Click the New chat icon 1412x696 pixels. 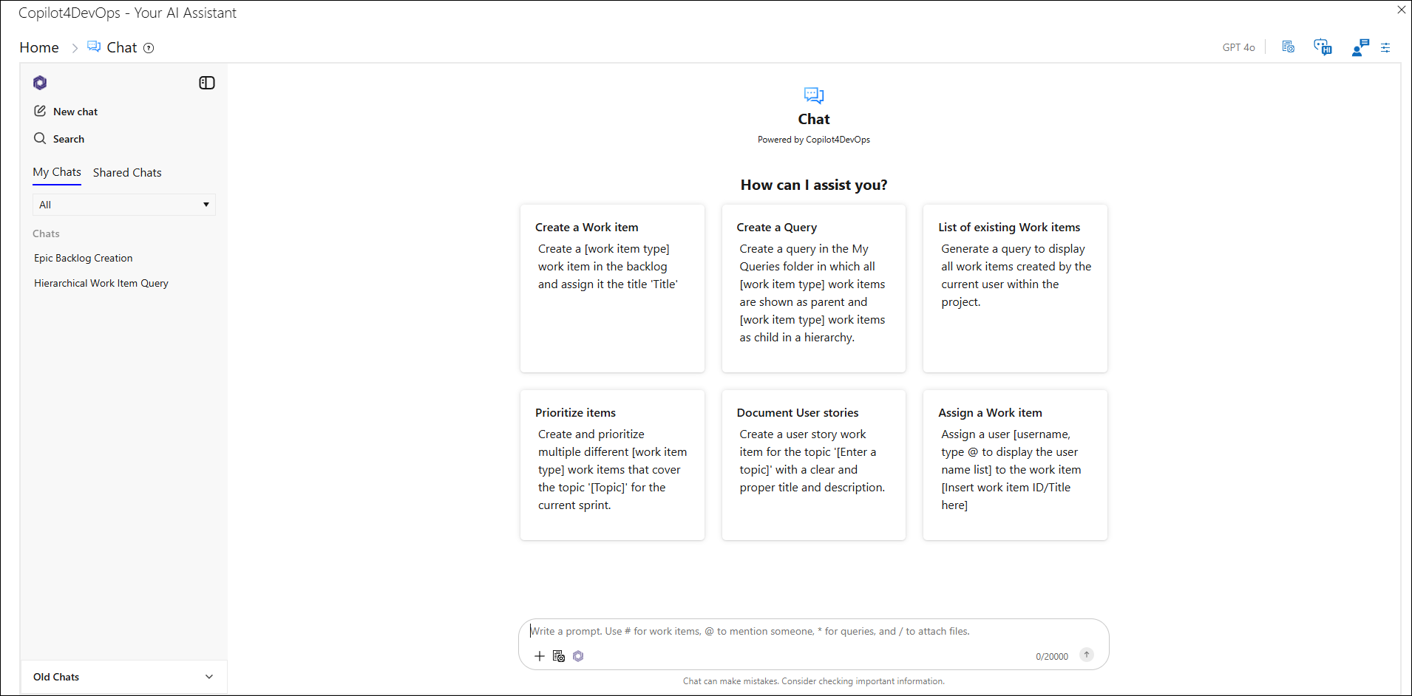coord(40,111)
